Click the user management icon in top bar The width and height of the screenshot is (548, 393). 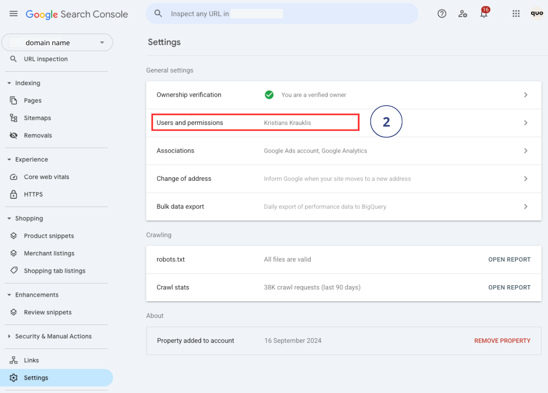(x=463, y=14)
